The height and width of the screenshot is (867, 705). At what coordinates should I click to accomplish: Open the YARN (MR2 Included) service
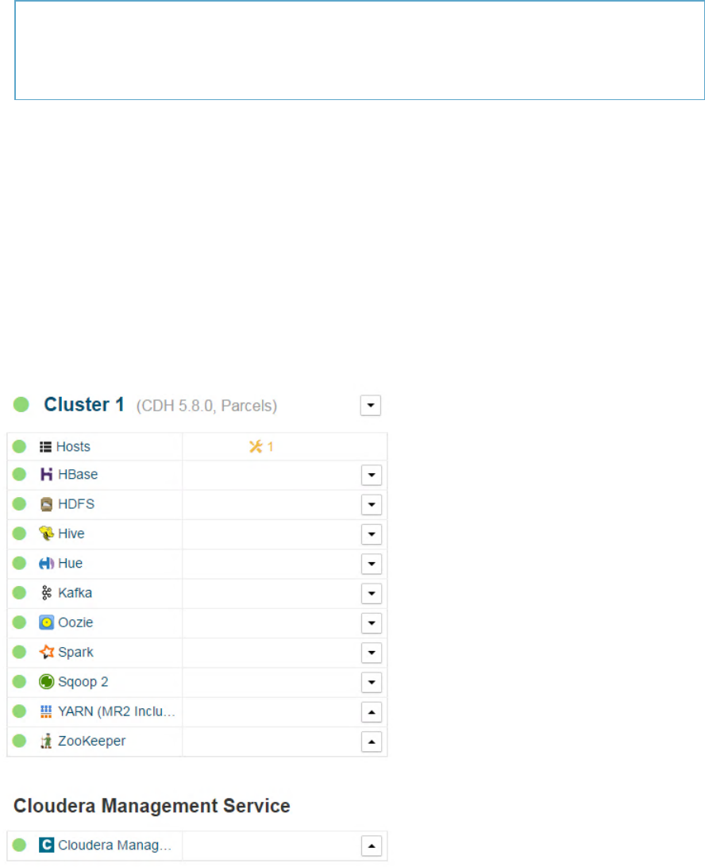(x=117, y=712)
